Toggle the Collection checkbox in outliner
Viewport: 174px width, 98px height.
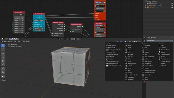pyautogui.click(x=148, y=3)
